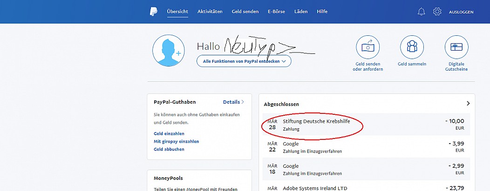Click the Geld senden oder anfordern icon
The image size is (490, 191).
tap(368, 47)
